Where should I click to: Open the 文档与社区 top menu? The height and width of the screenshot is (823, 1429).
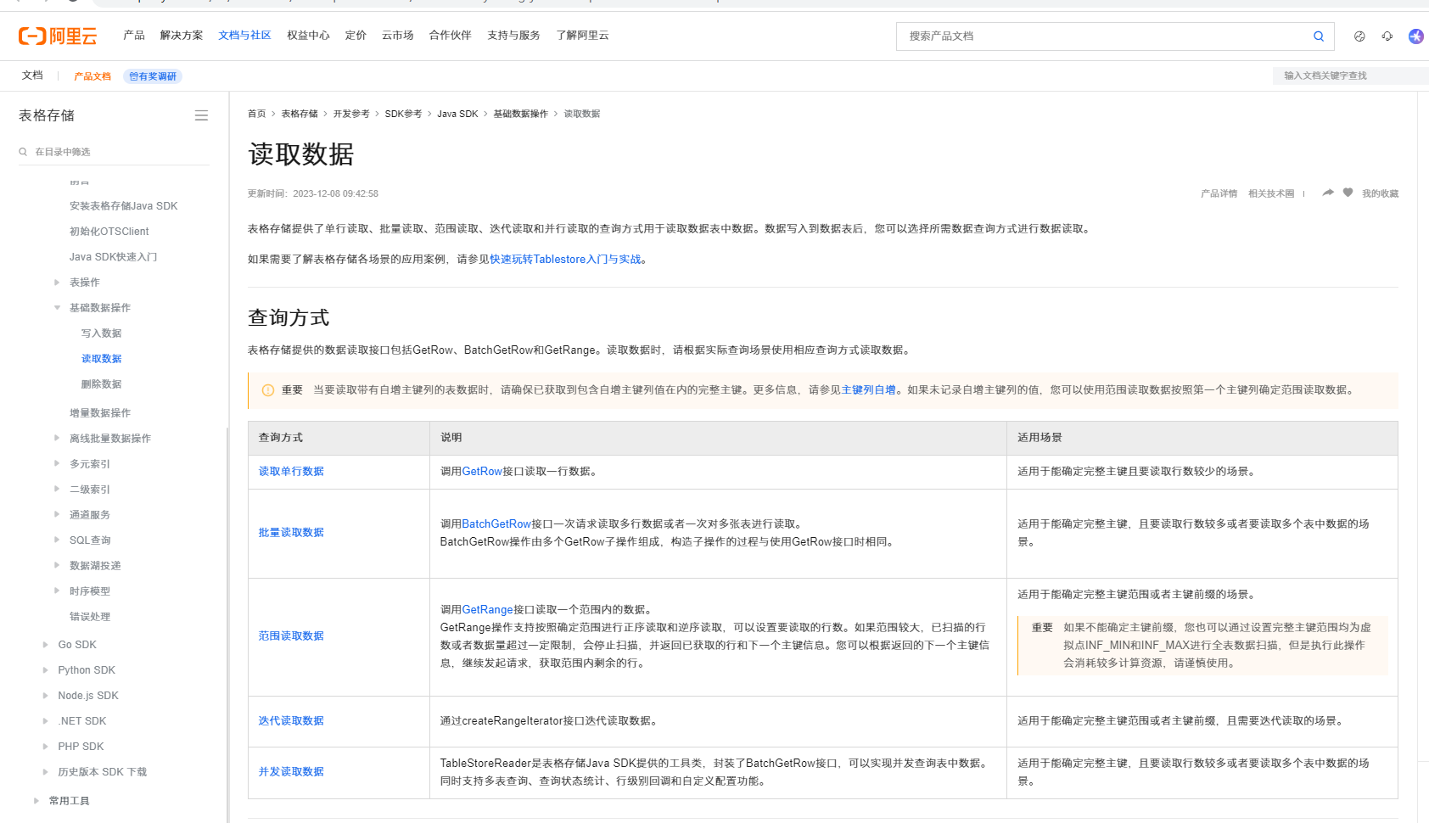(244, 36)
